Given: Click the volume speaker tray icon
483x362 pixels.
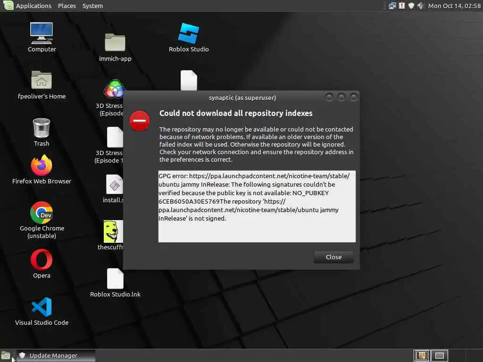Looking at the screenshot, I should pos(420,6).
